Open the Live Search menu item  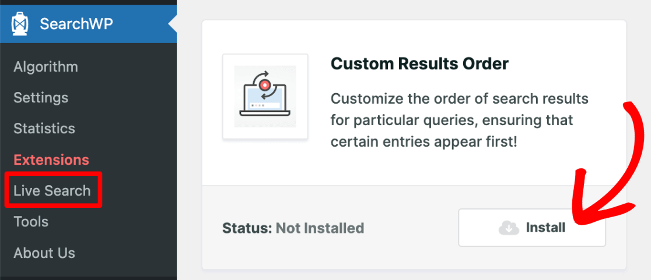[x=52, y=190]
